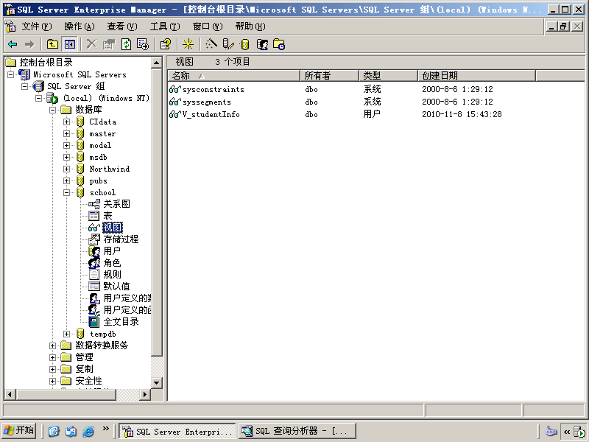Open the 工具(T) menu
This screenshot has width=589, height=442.
(165, 27)
